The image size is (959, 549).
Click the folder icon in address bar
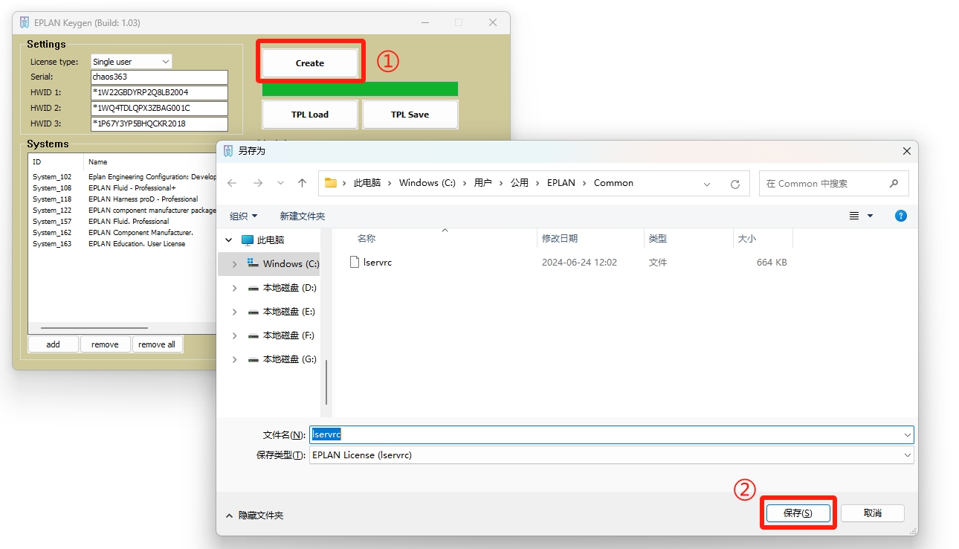pos(331,183)
